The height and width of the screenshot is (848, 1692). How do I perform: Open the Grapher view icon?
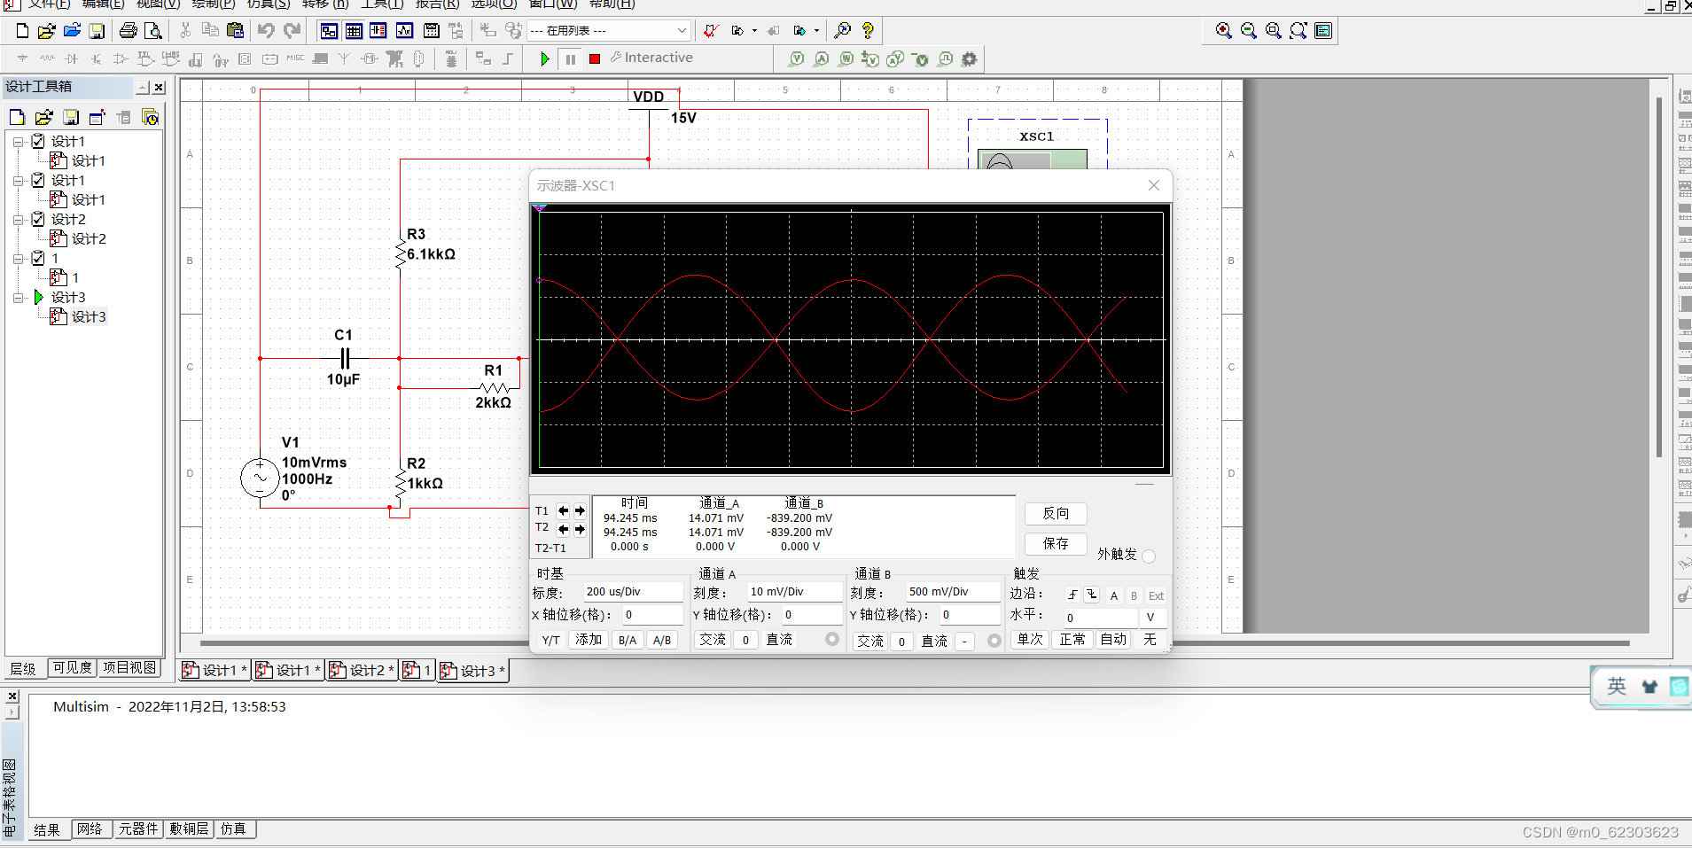405,31
